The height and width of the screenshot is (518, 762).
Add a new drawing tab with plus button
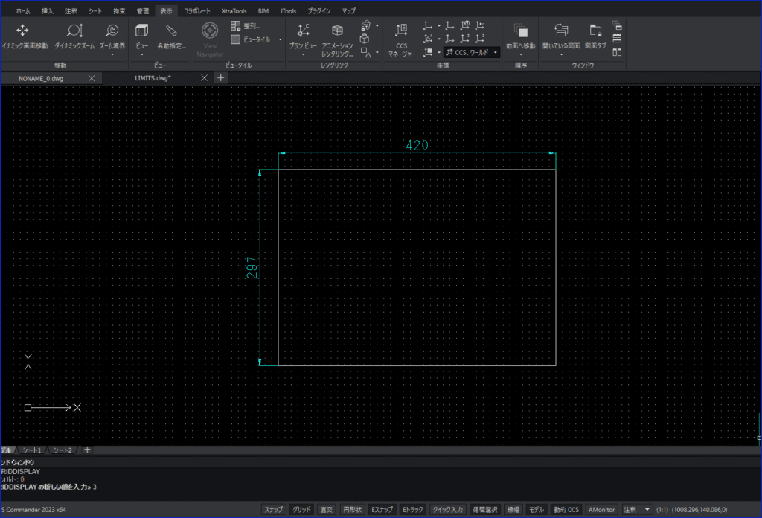pyautogui.click(x=220, y=77)
